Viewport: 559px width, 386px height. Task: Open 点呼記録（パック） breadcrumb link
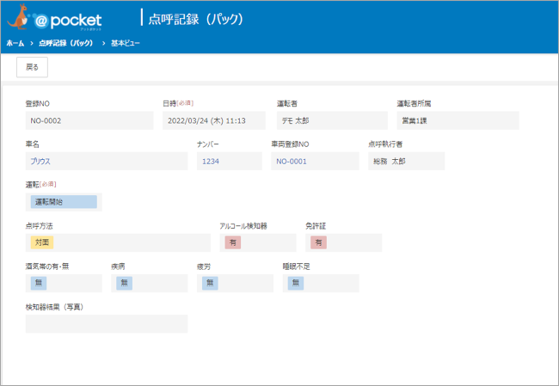(66, 43)
